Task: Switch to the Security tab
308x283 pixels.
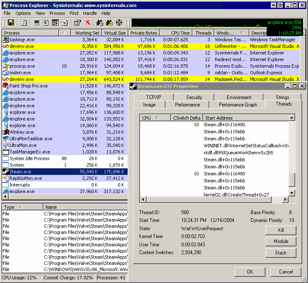Action: point(194,97)
